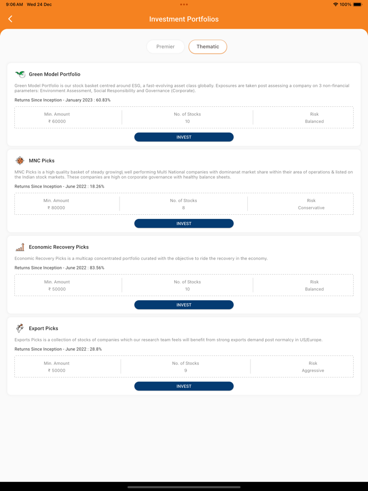Tap the Economic Recovery Picks chart icon
368x491 pixels.
20,247
